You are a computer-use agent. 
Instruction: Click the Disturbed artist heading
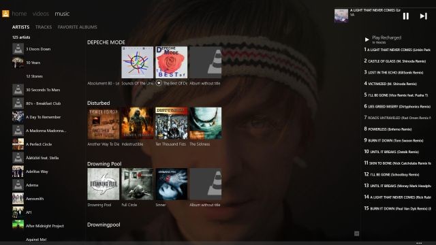point(98,103)
